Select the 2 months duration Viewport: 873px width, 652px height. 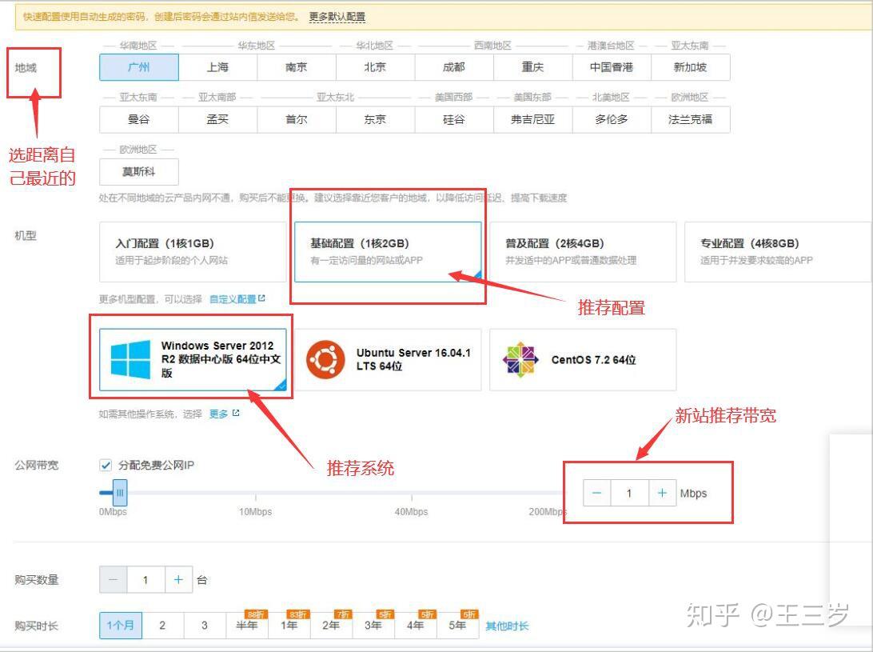[x=162, y=626]
